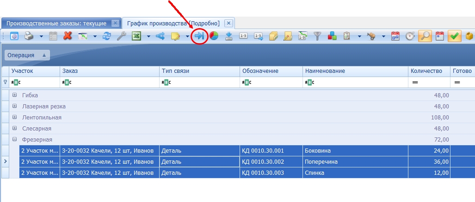
Task: Open the dropdown next to yellow note icon
Action: click(x=187, y=36)
